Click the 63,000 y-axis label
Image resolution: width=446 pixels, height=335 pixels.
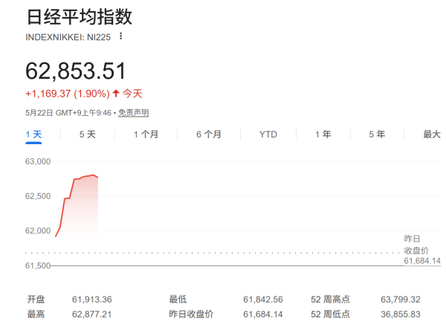point(38,161)
